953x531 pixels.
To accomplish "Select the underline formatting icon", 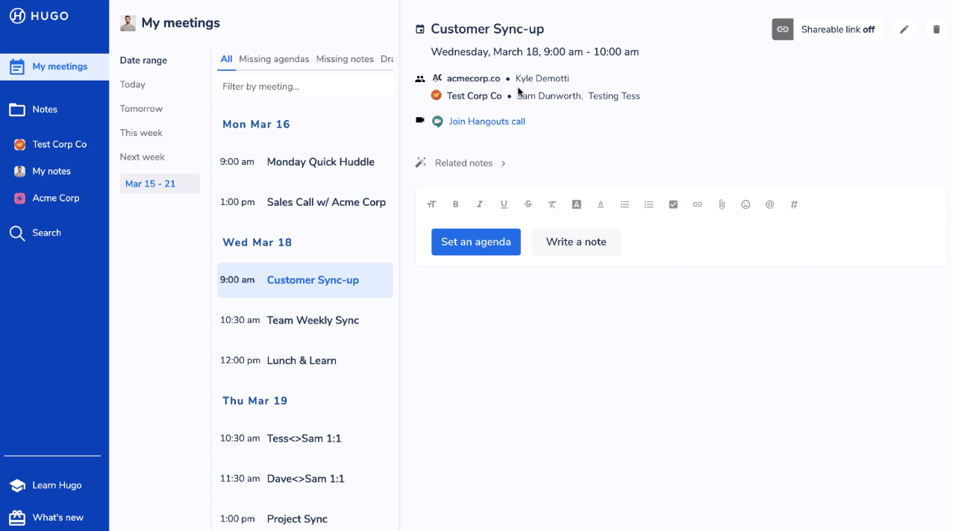I will point(504,204).
